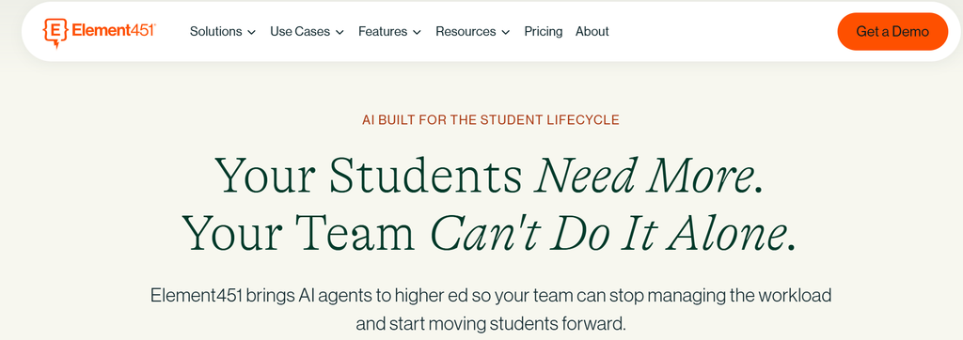Click the 'Your Students Need More.' headline
Viewport: 963px width, 340px height.
(x=489, y=175)
